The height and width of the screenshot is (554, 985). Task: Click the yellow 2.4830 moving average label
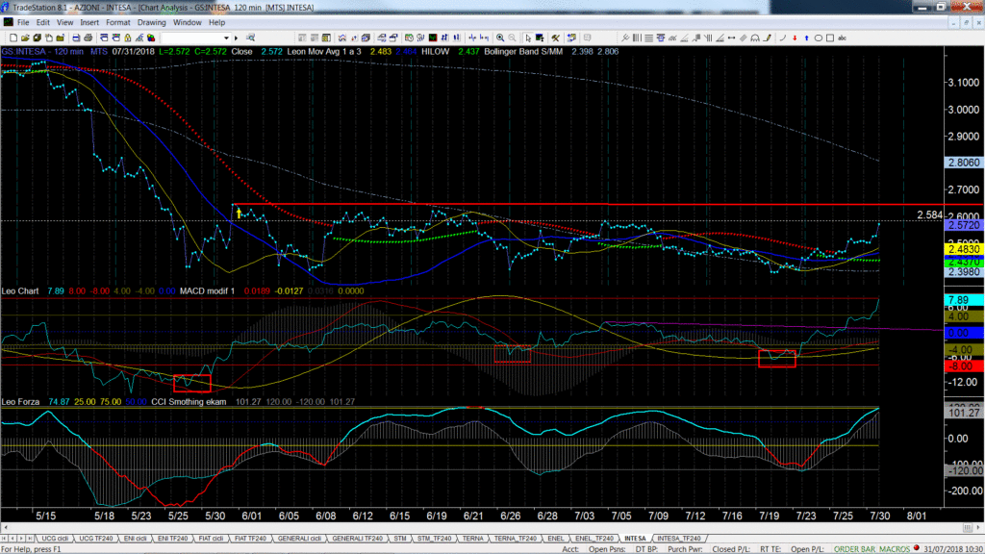click(964, 249)
